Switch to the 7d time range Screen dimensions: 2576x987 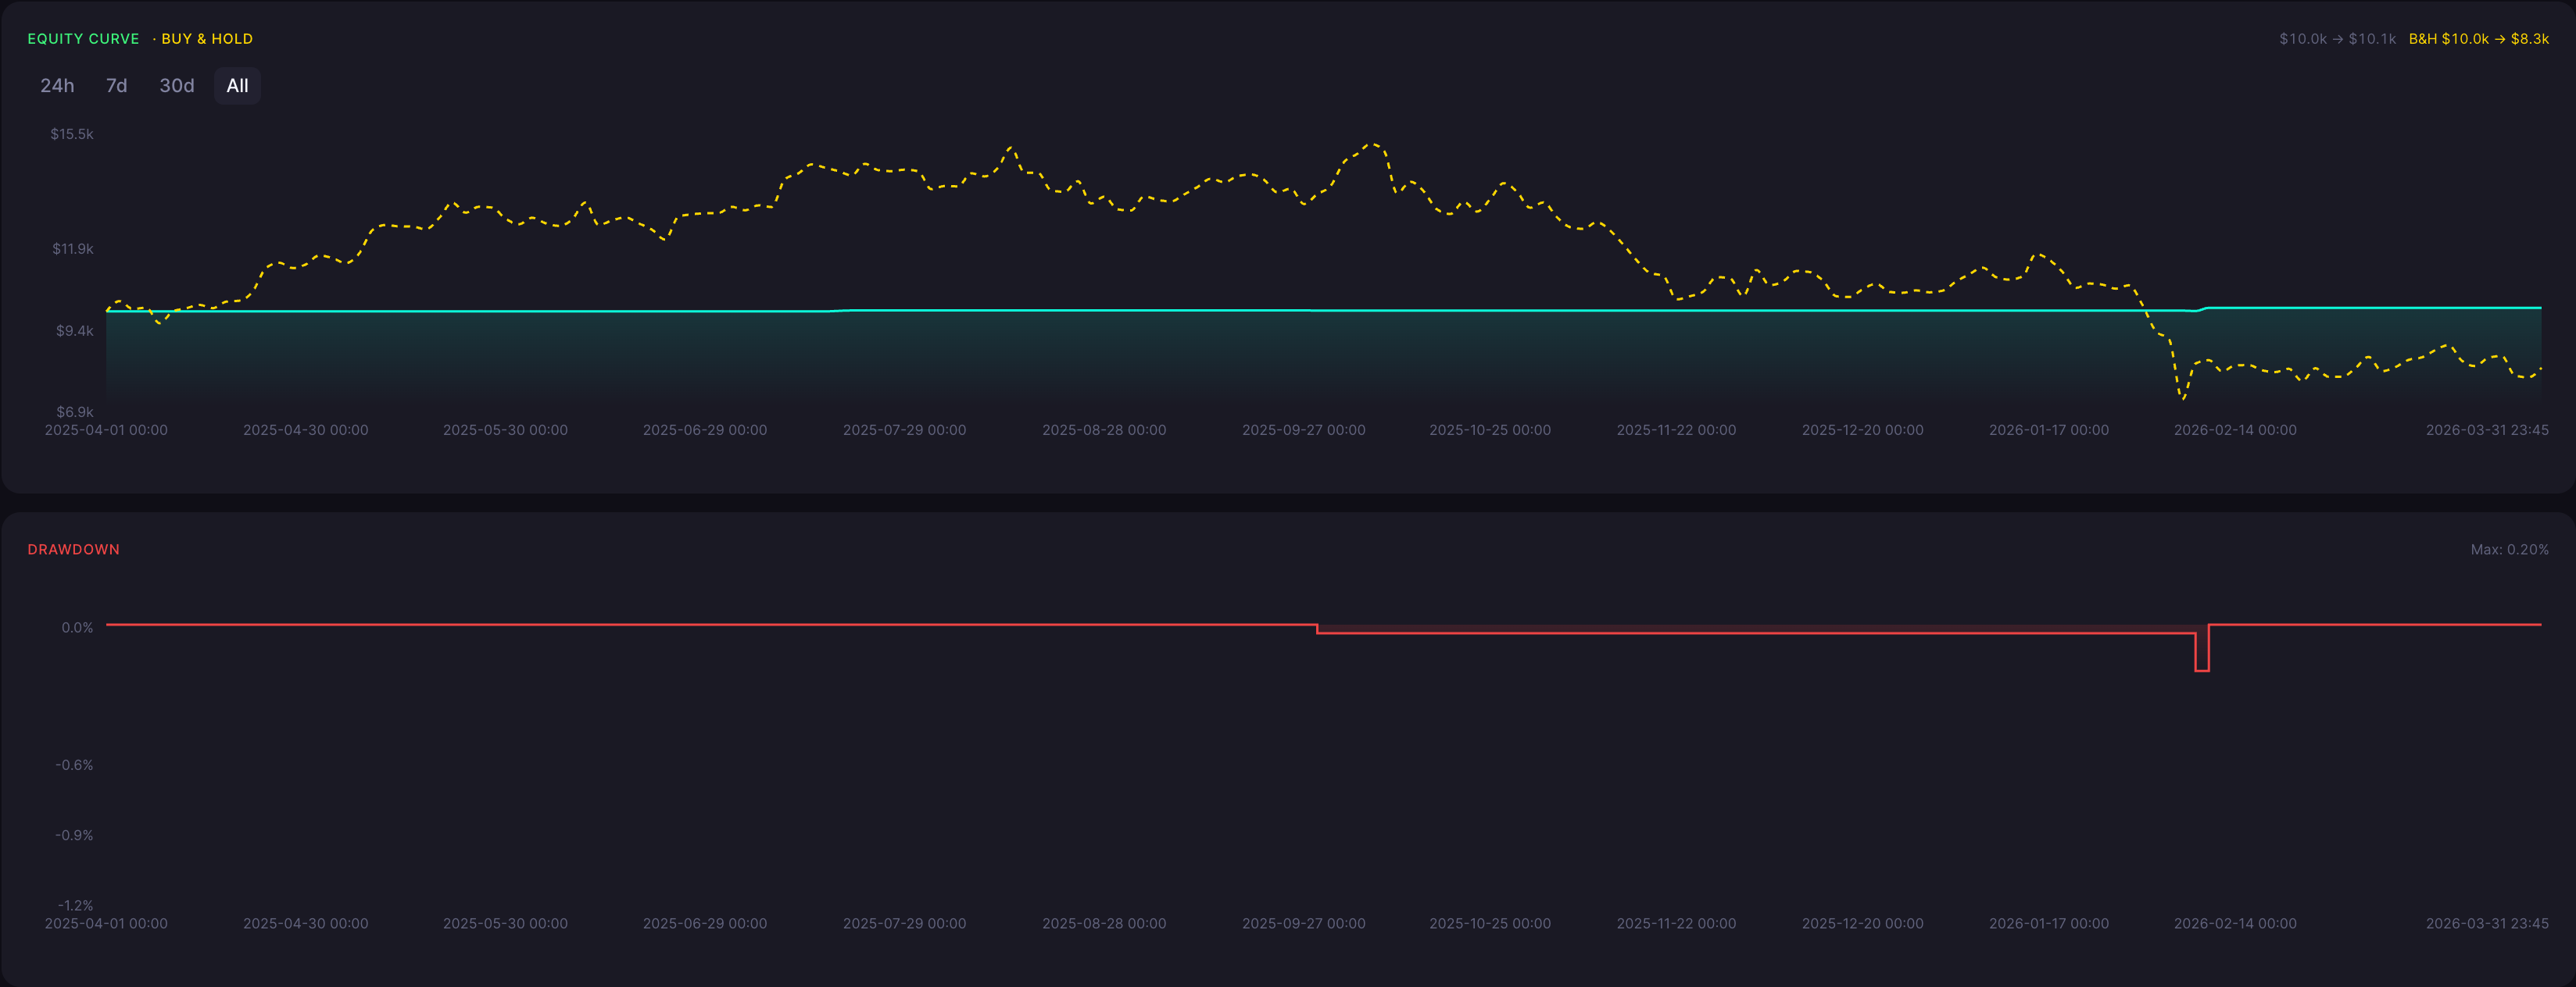click(116, 86)
